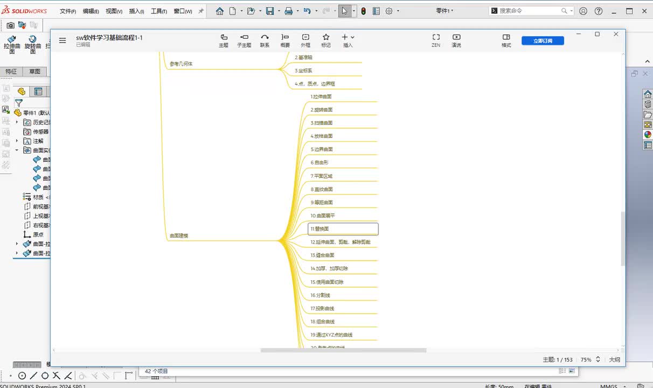Open the 视图 menu
Image resolution: width=653 pixels, height=388 pixels.
[114, 11]
